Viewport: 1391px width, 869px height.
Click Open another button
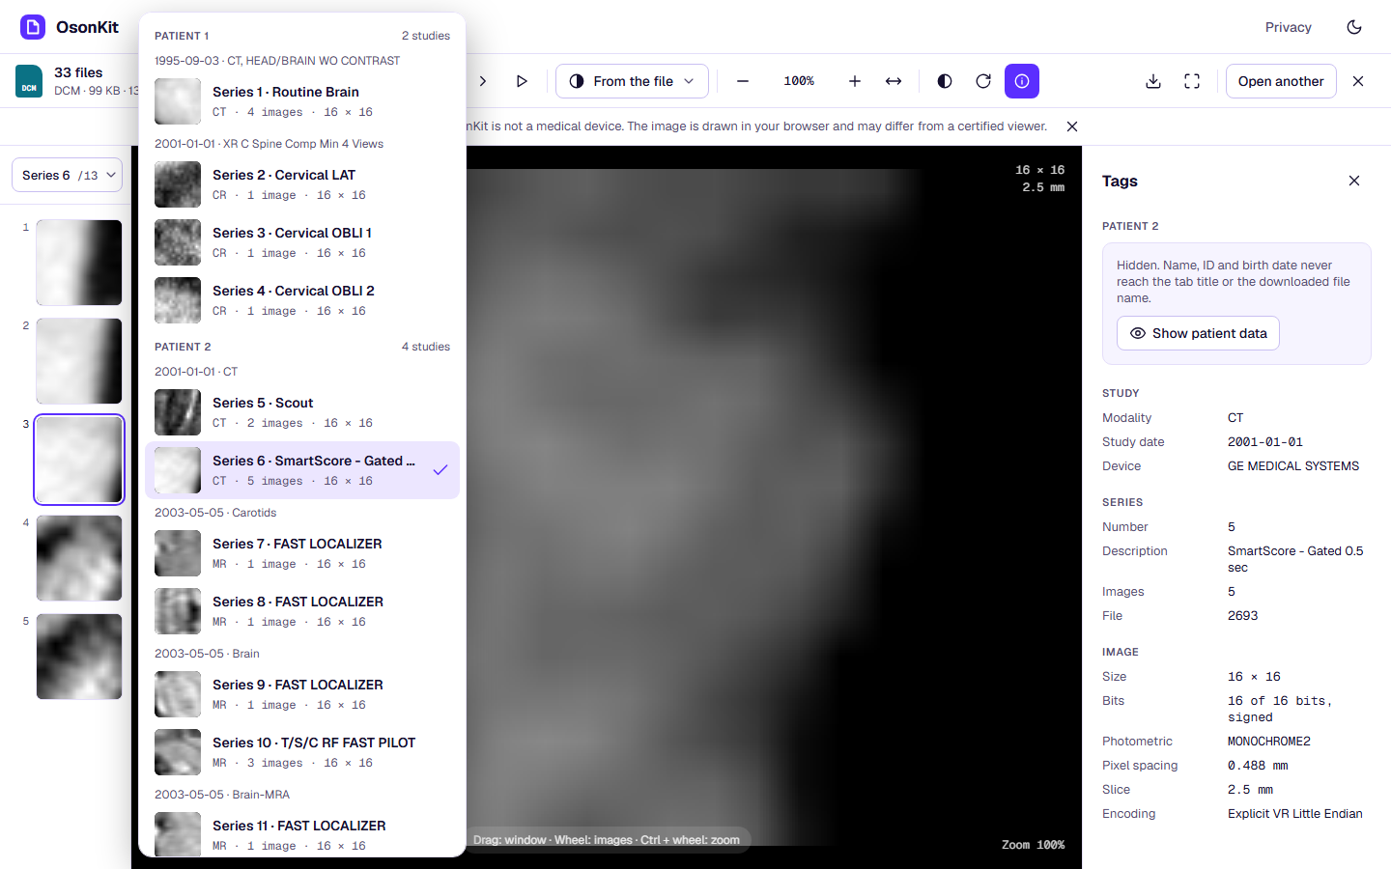point(1281,81)
